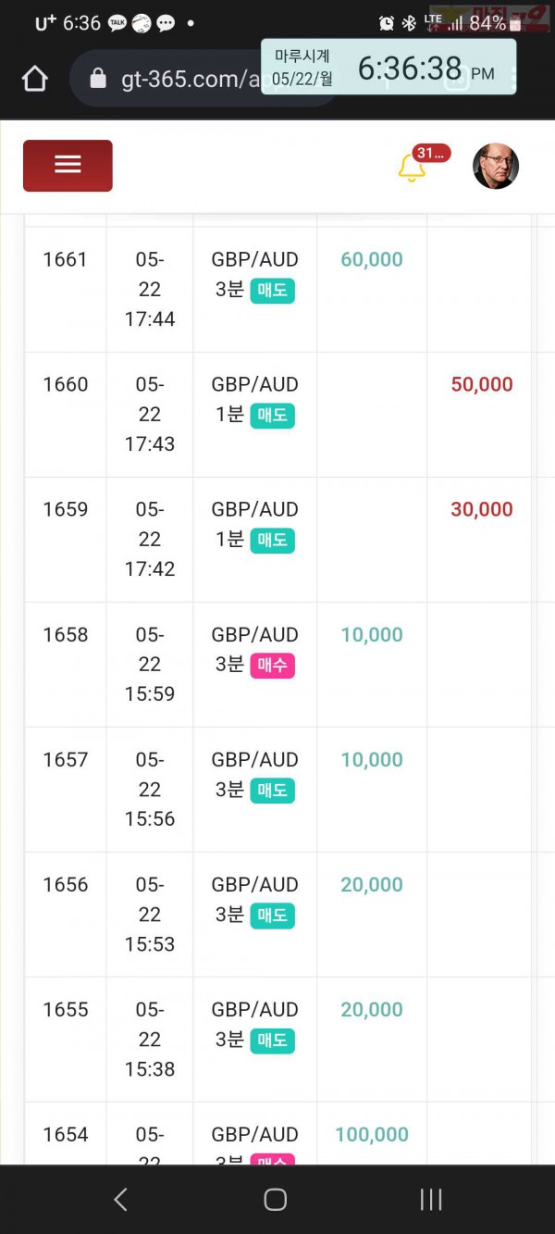Click the 60,000 amount in row 1661
The height and width of the screenshot is (1234, 555).
coord(372,259)
